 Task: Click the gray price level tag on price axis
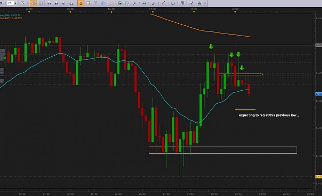pyautogui.click(x=319, y=45)
